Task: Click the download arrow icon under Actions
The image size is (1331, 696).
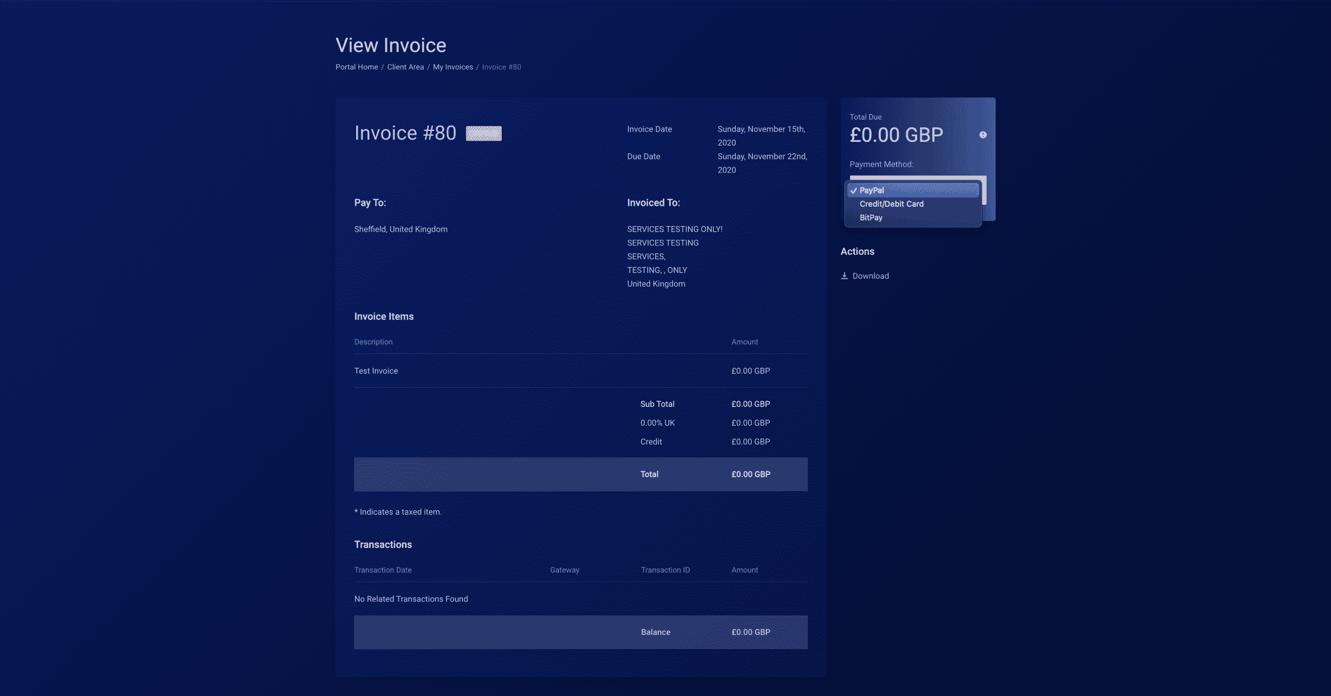Action: (844, 276)
